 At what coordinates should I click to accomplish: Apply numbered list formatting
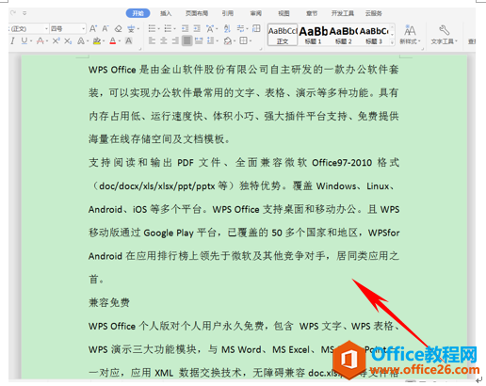pyautogui.click(x=168, y=29)
